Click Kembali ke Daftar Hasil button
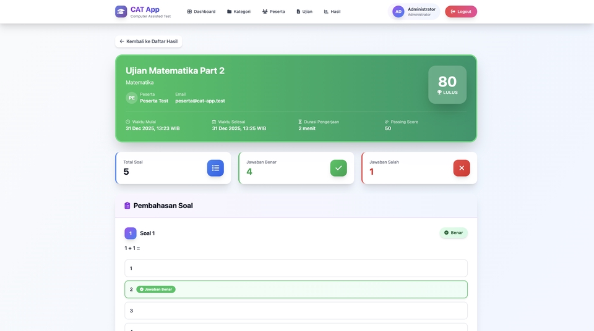This screenshot has height=331, width=594. coord(148,41)
